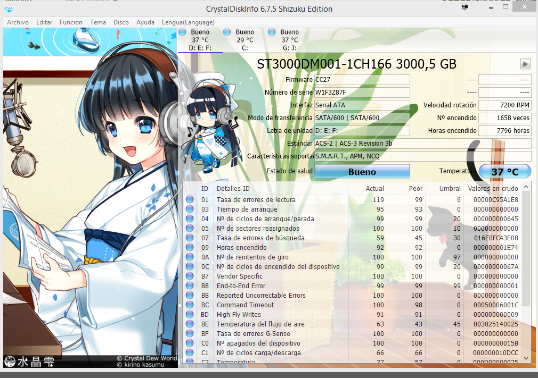Open the Disco menu
538x378 pixels.
(121, 22)
